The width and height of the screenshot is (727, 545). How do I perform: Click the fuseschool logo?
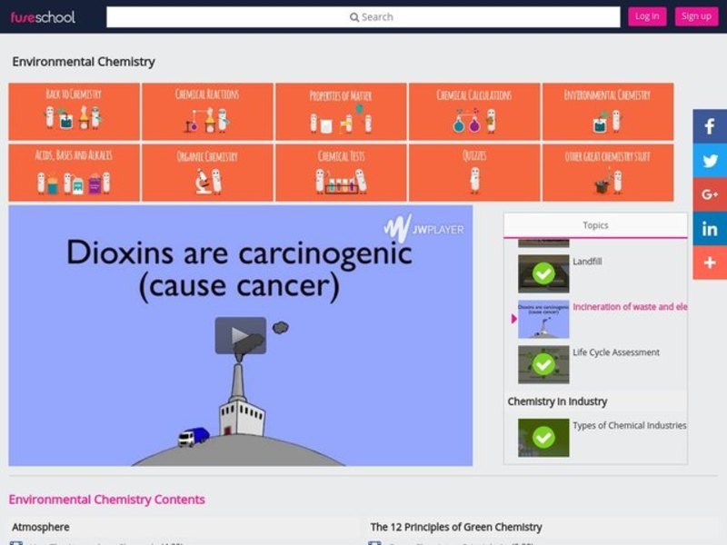point(43,16)
